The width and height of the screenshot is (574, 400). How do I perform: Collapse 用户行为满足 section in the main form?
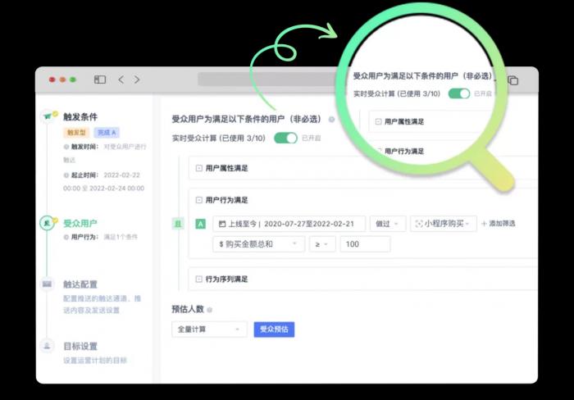(x=198, y=200)
